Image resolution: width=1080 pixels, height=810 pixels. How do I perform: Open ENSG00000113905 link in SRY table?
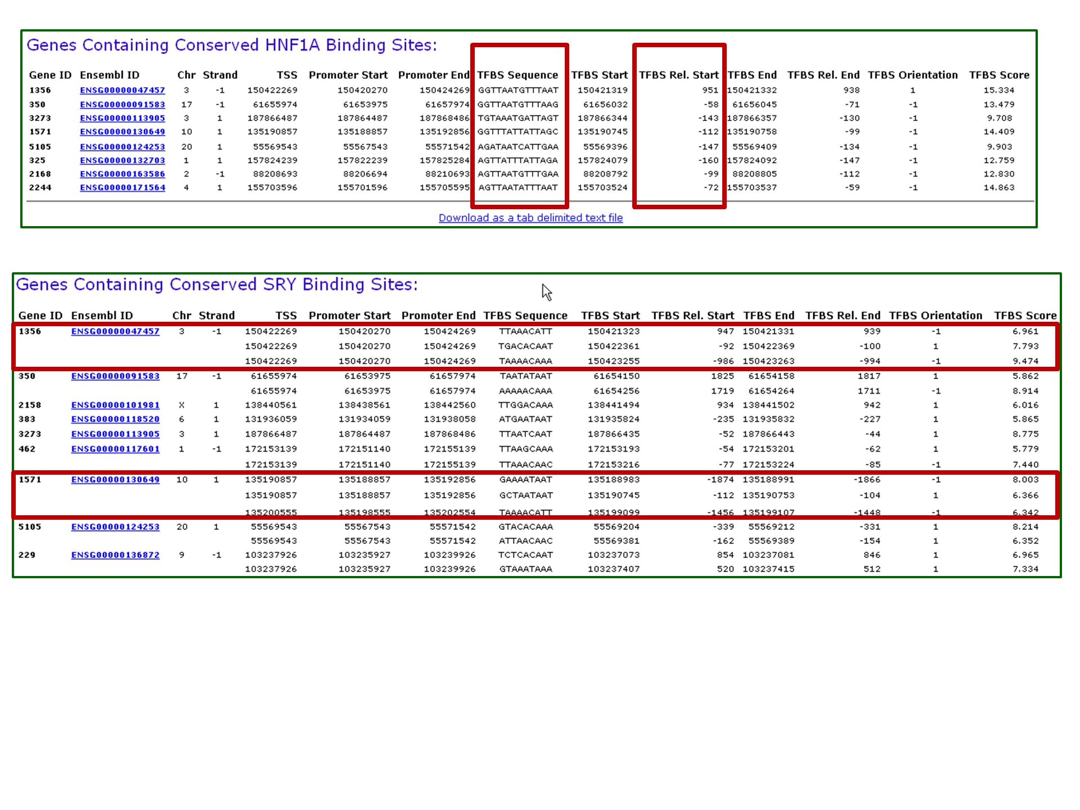click(x=115, y=434)
